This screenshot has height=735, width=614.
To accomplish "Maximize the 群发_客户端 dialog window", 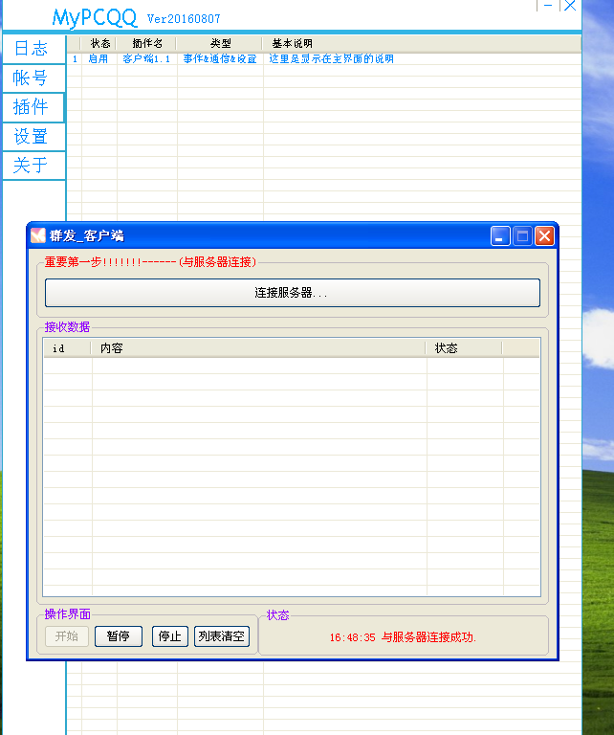I will (x=523, y=236).
